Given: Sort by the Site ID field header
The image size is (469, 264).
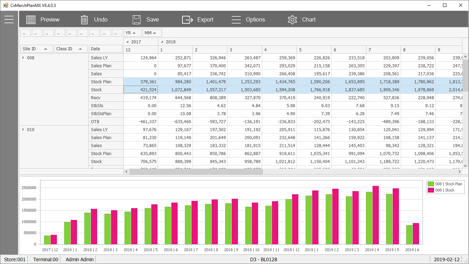Looking at the screenshot, I should pos(36,49).
